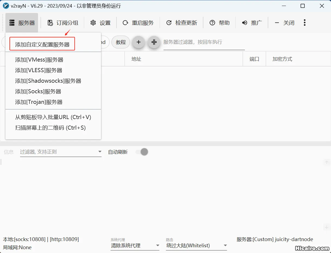Click the 局域网:None status text

(x=17, y=248)
